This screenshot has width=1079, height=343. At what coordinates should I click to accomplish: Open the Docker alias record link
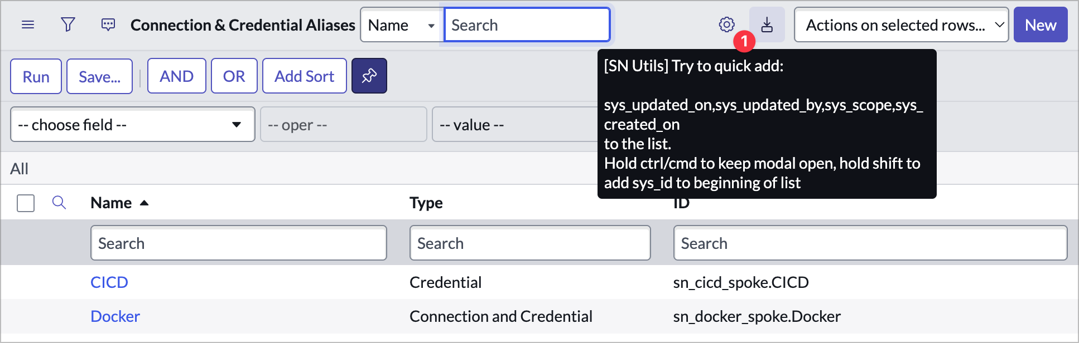[x=115, y=316]
